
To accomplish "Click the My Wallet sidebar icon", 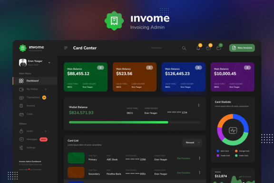I will [x=21, y=90].
